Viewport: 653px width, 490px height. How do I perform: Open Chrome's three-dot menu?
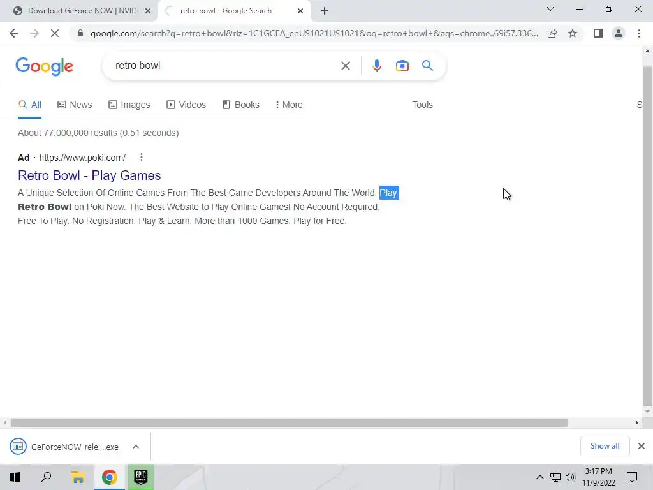pyautogui.click(x=639, y=33)
